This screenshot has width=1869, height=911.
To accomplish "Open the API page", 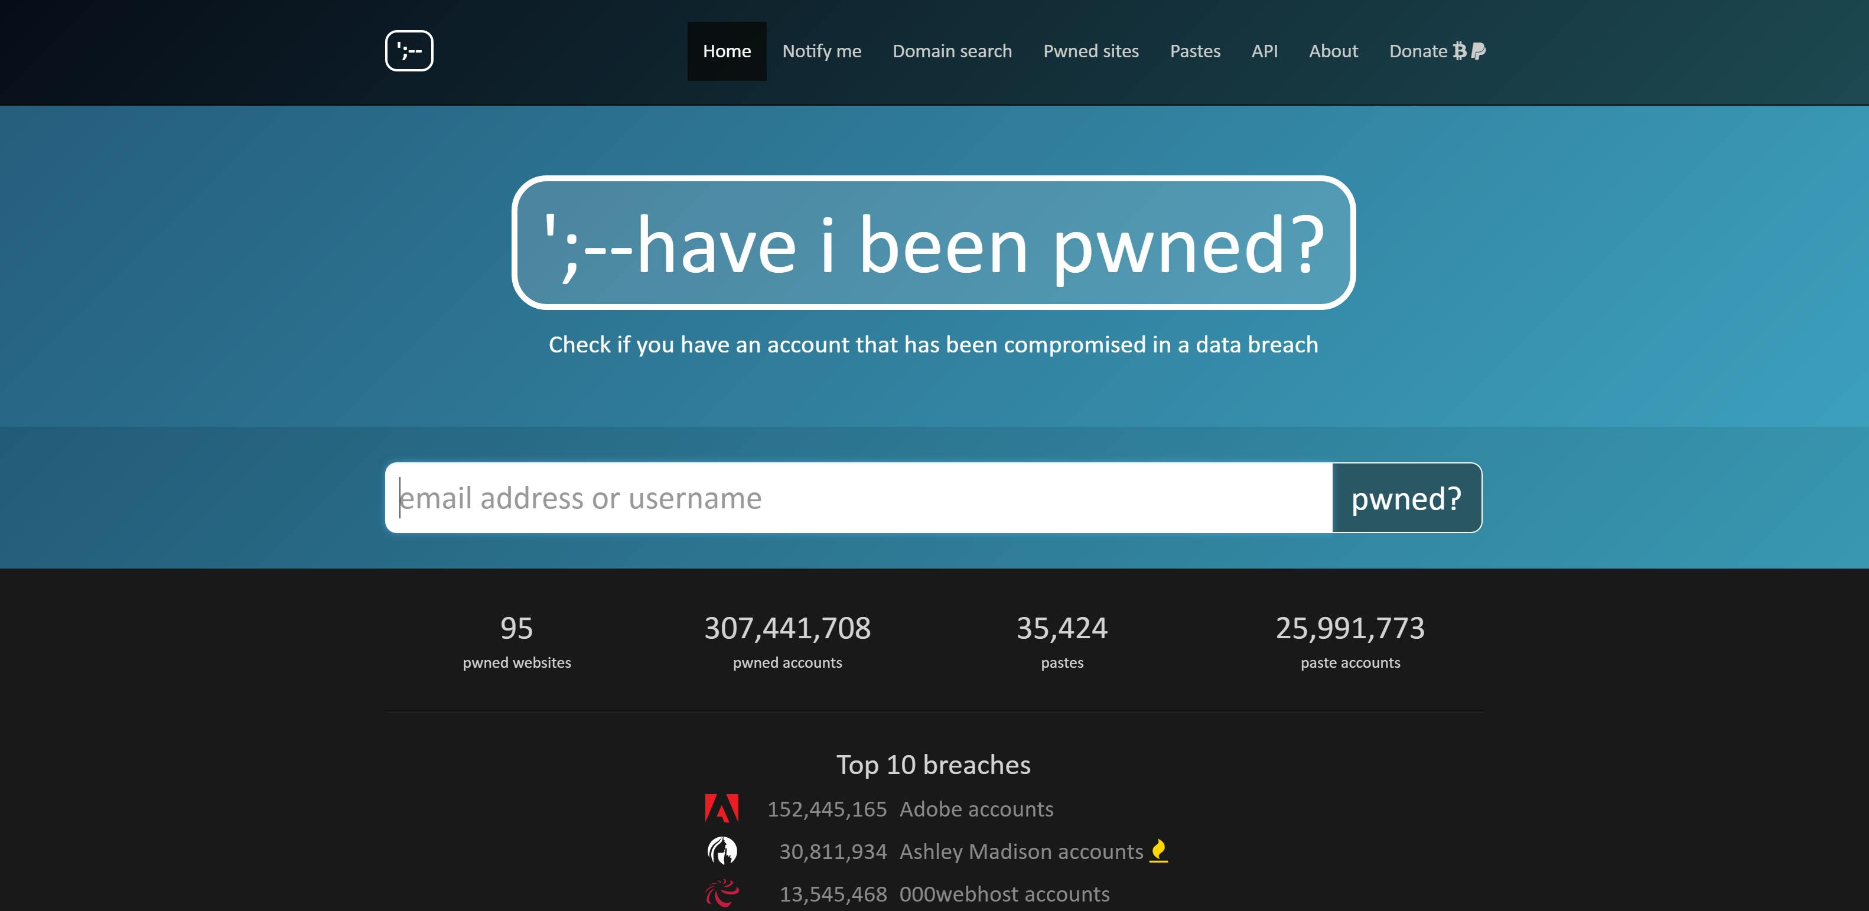I will (x=1264, y=51).
